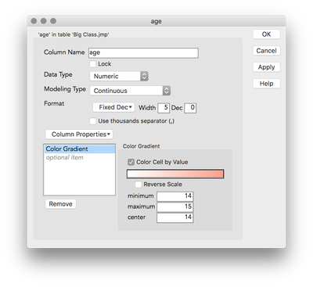Remove the selected column property
Screen dimensions: 313x287
pos(60,204)
